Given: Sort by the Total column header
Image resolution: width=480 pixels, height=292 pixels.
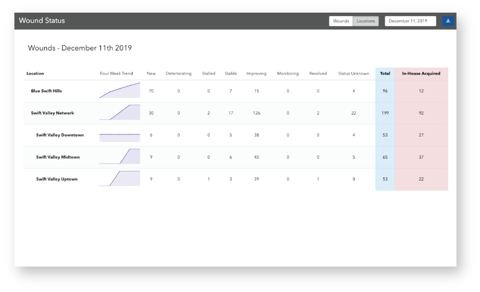Looking at the screenshot, I should coord(385,74).
